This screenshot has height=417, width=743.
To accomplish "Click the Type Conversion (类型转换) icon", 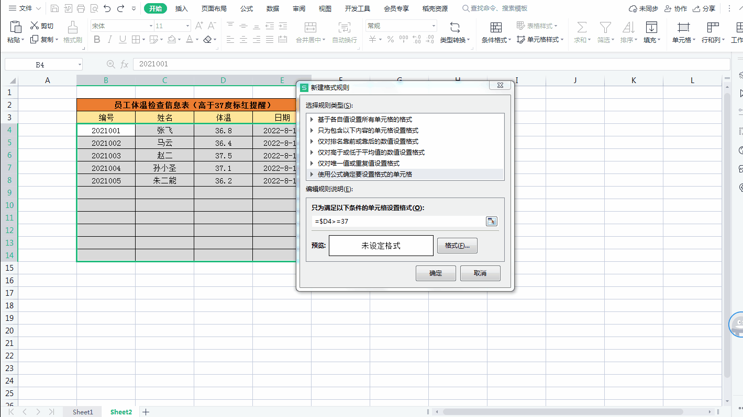I will pos(454,28).
